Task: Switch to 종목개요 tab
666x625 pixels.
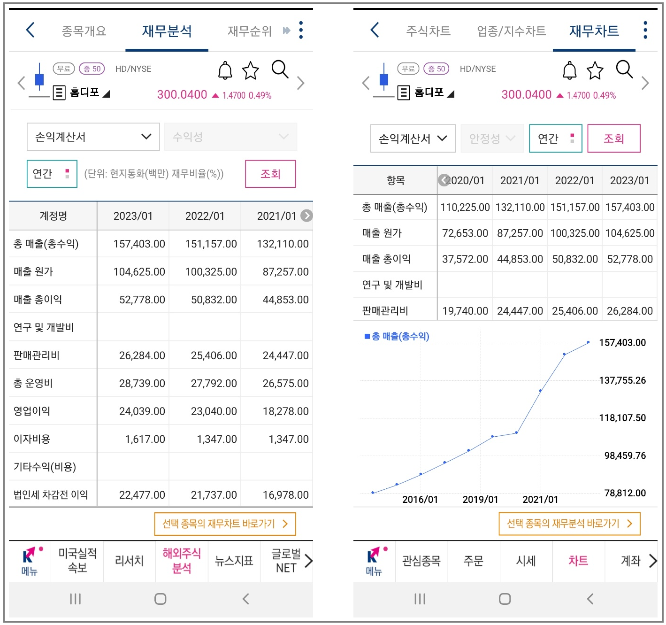Action: pos(84,31)
